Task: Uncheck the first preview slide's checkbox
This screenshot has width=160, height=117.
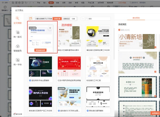Action: tap(155, 47)
